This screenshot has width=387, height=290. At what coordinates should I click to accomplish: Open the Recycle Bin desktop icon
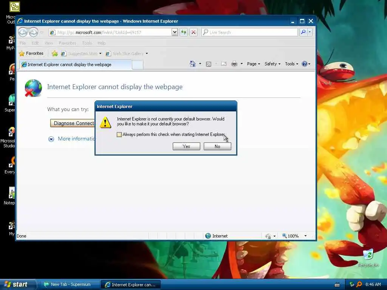[368, 258]
